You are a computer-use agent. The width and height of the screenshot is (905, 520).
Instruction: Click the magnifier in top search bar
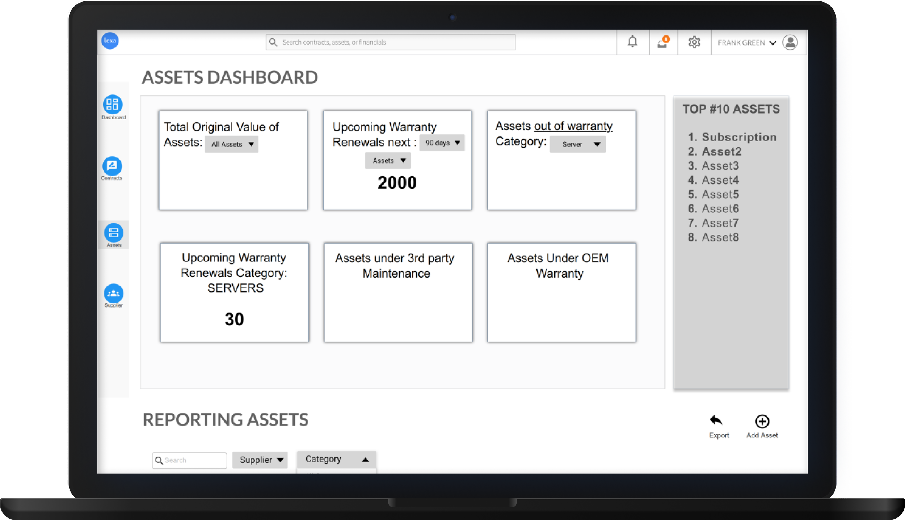point(273,42)
